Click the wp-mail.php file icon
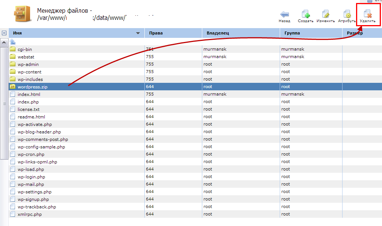 pos(13,184)
